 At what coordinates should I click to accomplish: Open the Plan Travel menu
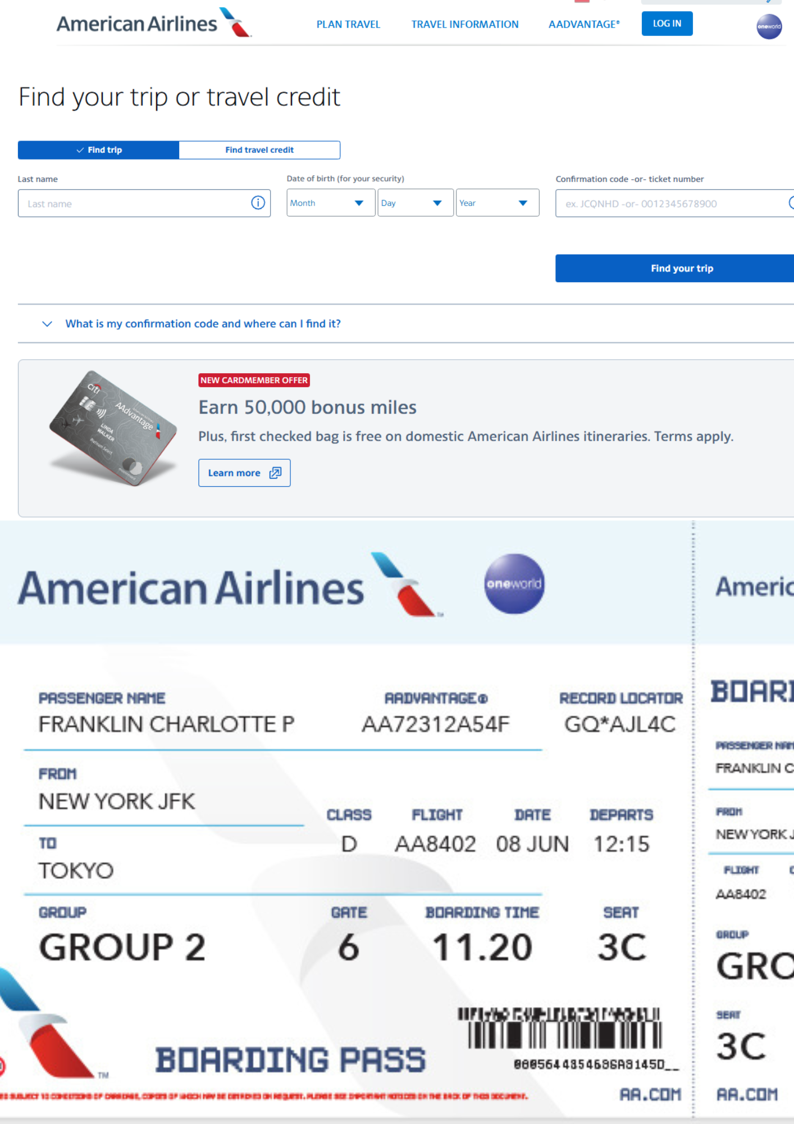[348, 24]
